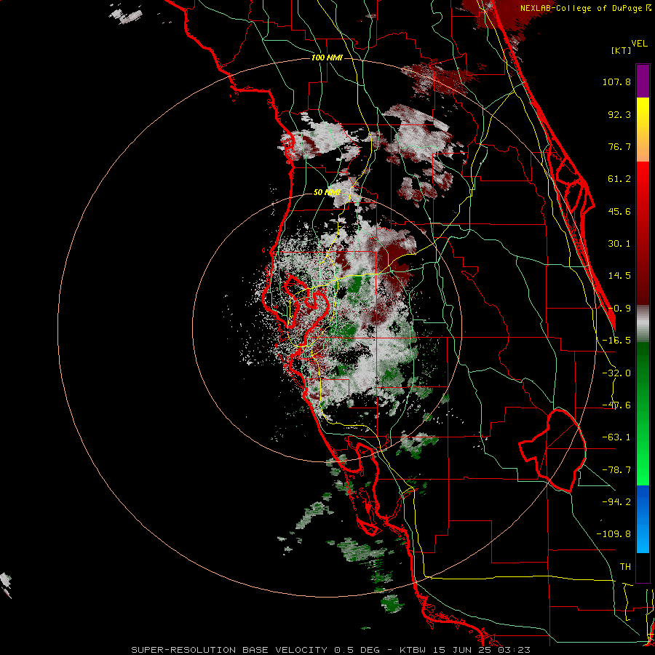Viewport: 655px width, 655px height.
Task: Click the 61.2 value on the velocity scale
Action: (x=619, y=179)
